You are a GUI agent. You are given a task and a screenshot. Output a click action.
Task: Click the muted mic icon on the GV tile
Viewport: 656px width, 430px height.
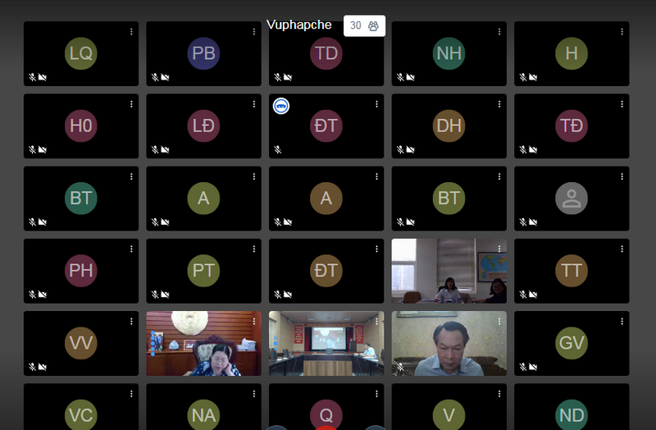click(x=523, y=367)
